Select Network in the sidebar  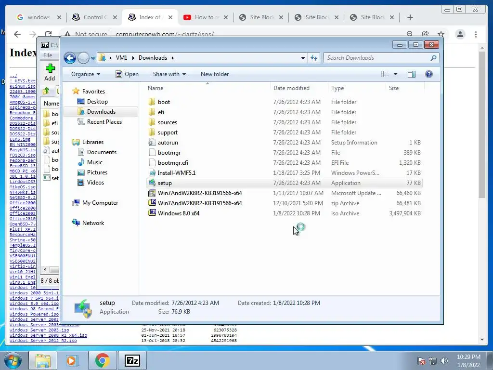tap(93, 223)
